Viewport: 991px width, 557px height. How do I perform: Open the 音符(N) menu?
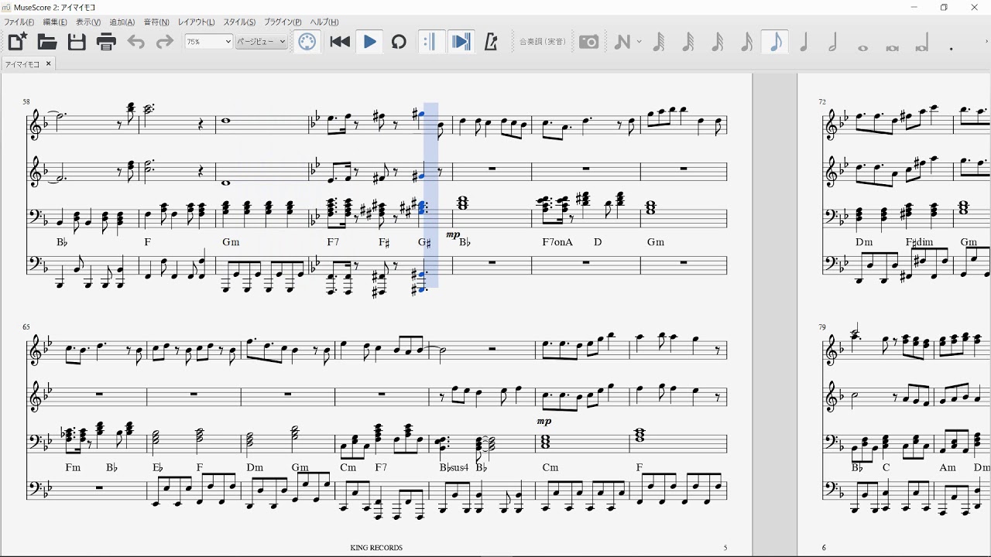[x=156, y=22]
